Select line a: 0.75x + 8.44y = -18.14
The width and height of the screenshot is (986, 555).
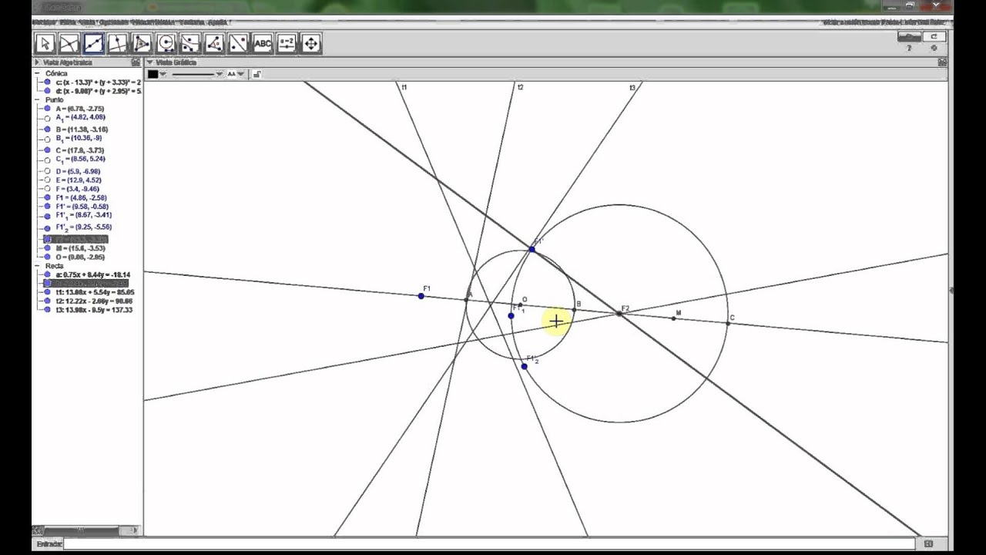tap(92, 274)
